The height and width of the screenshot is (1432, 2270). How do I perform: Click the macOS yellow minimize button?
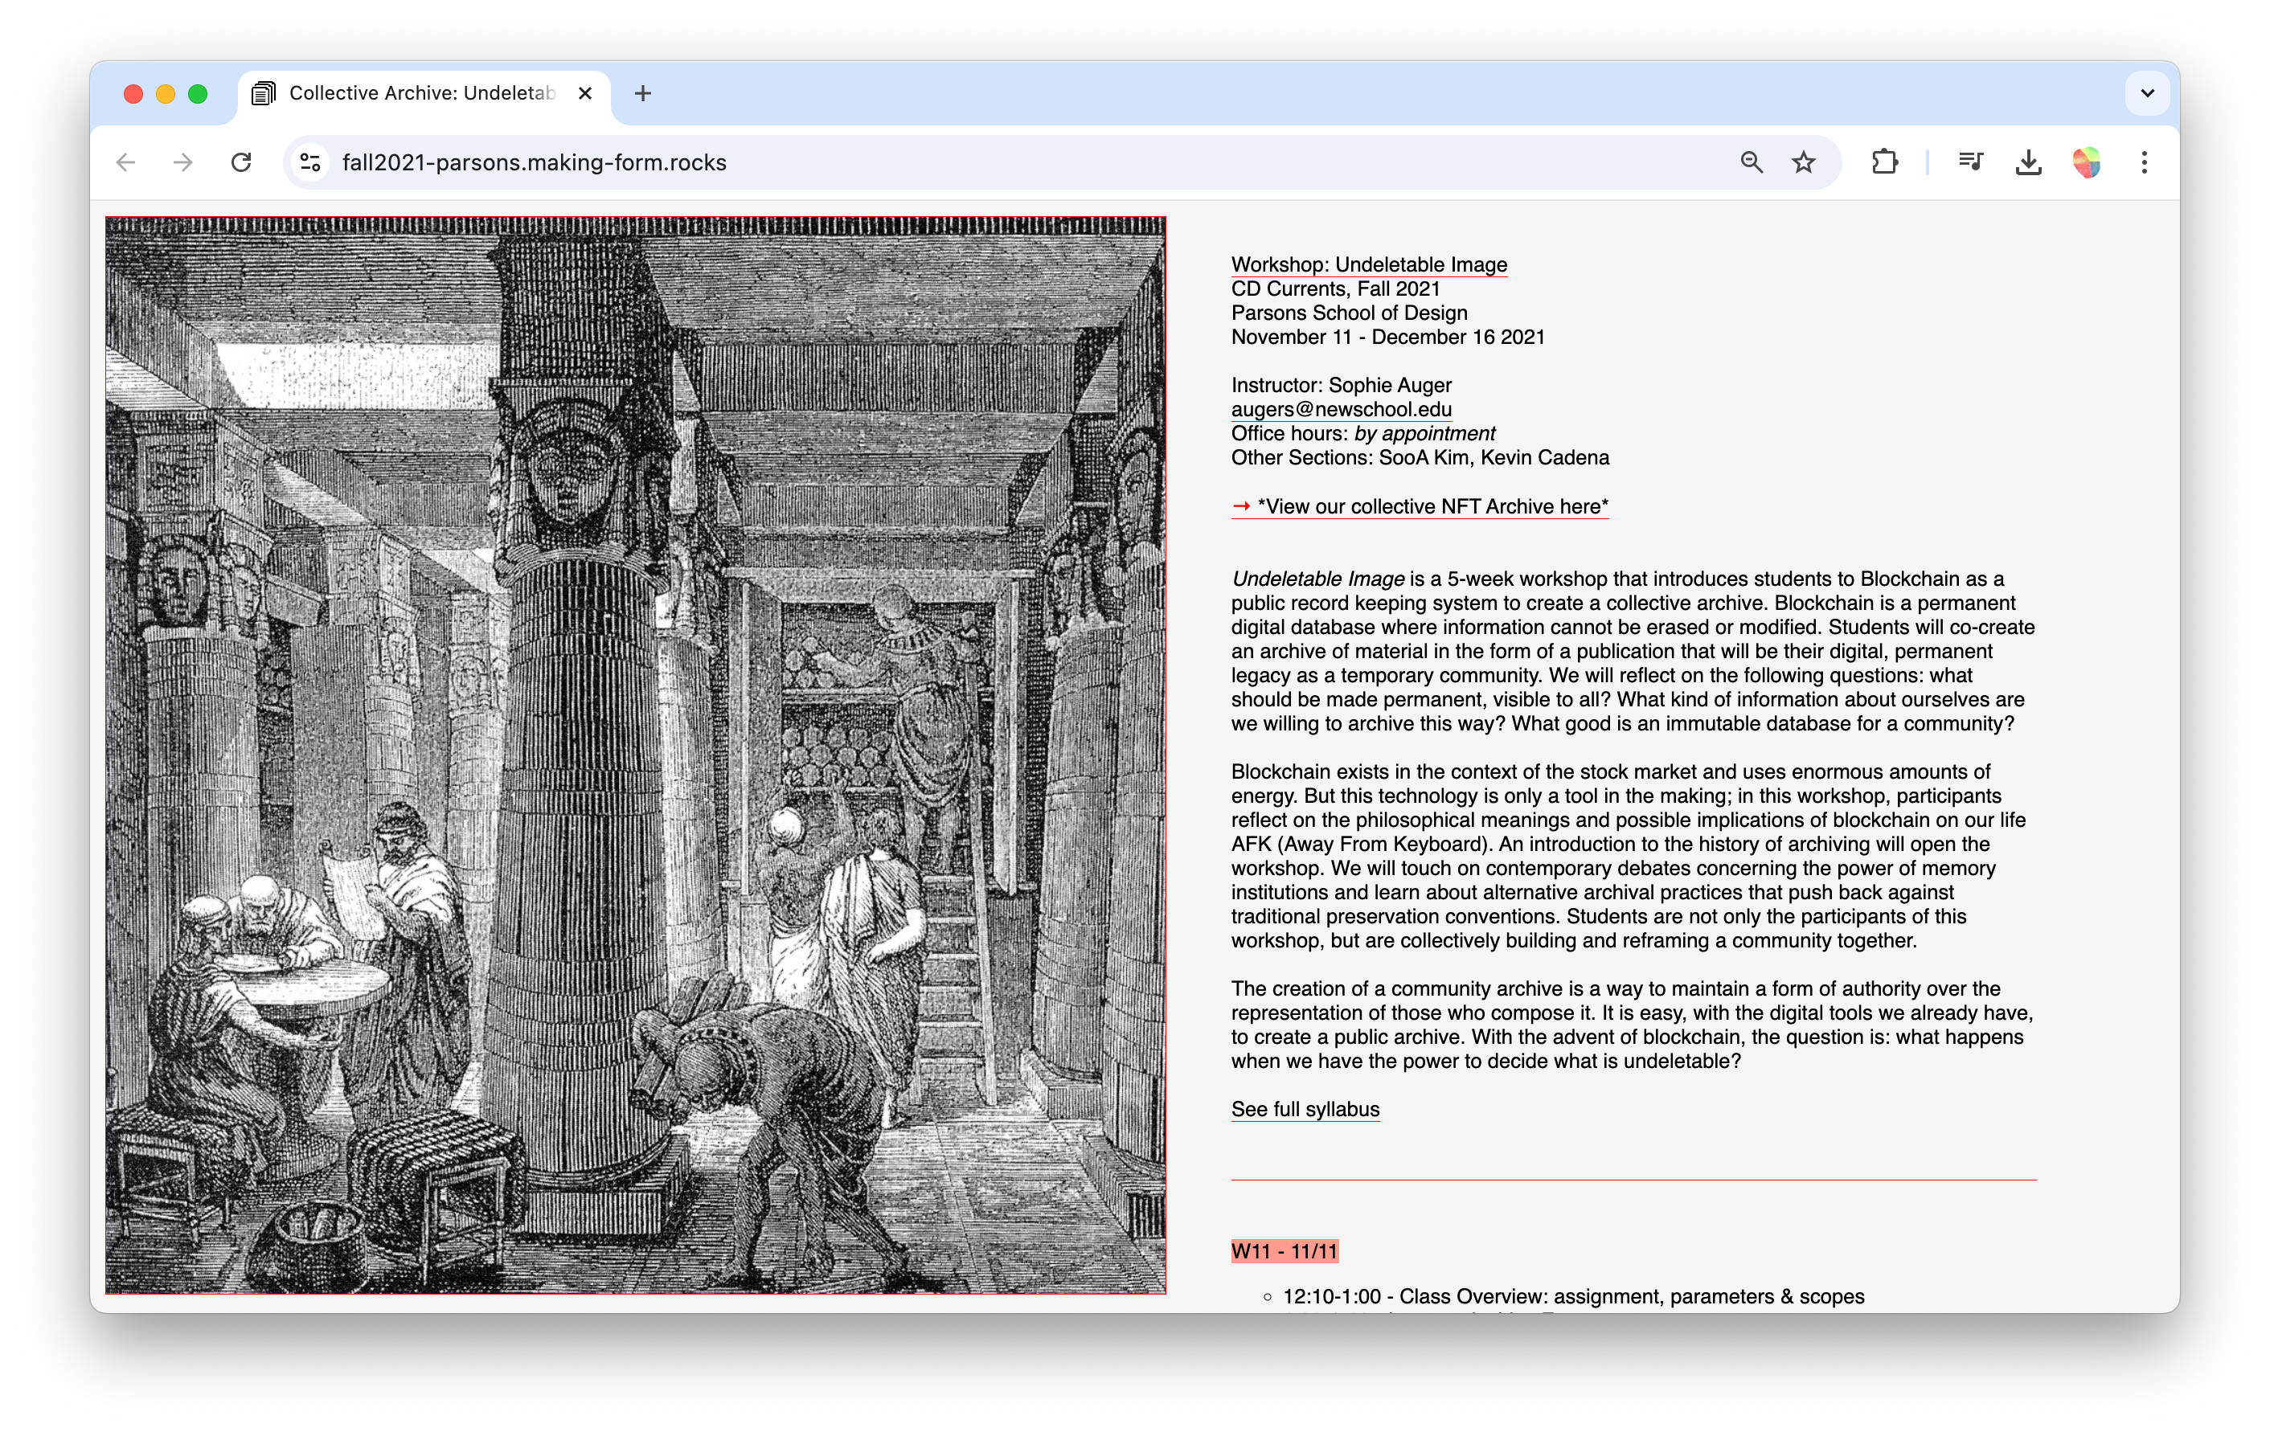(x=165, y=93)
